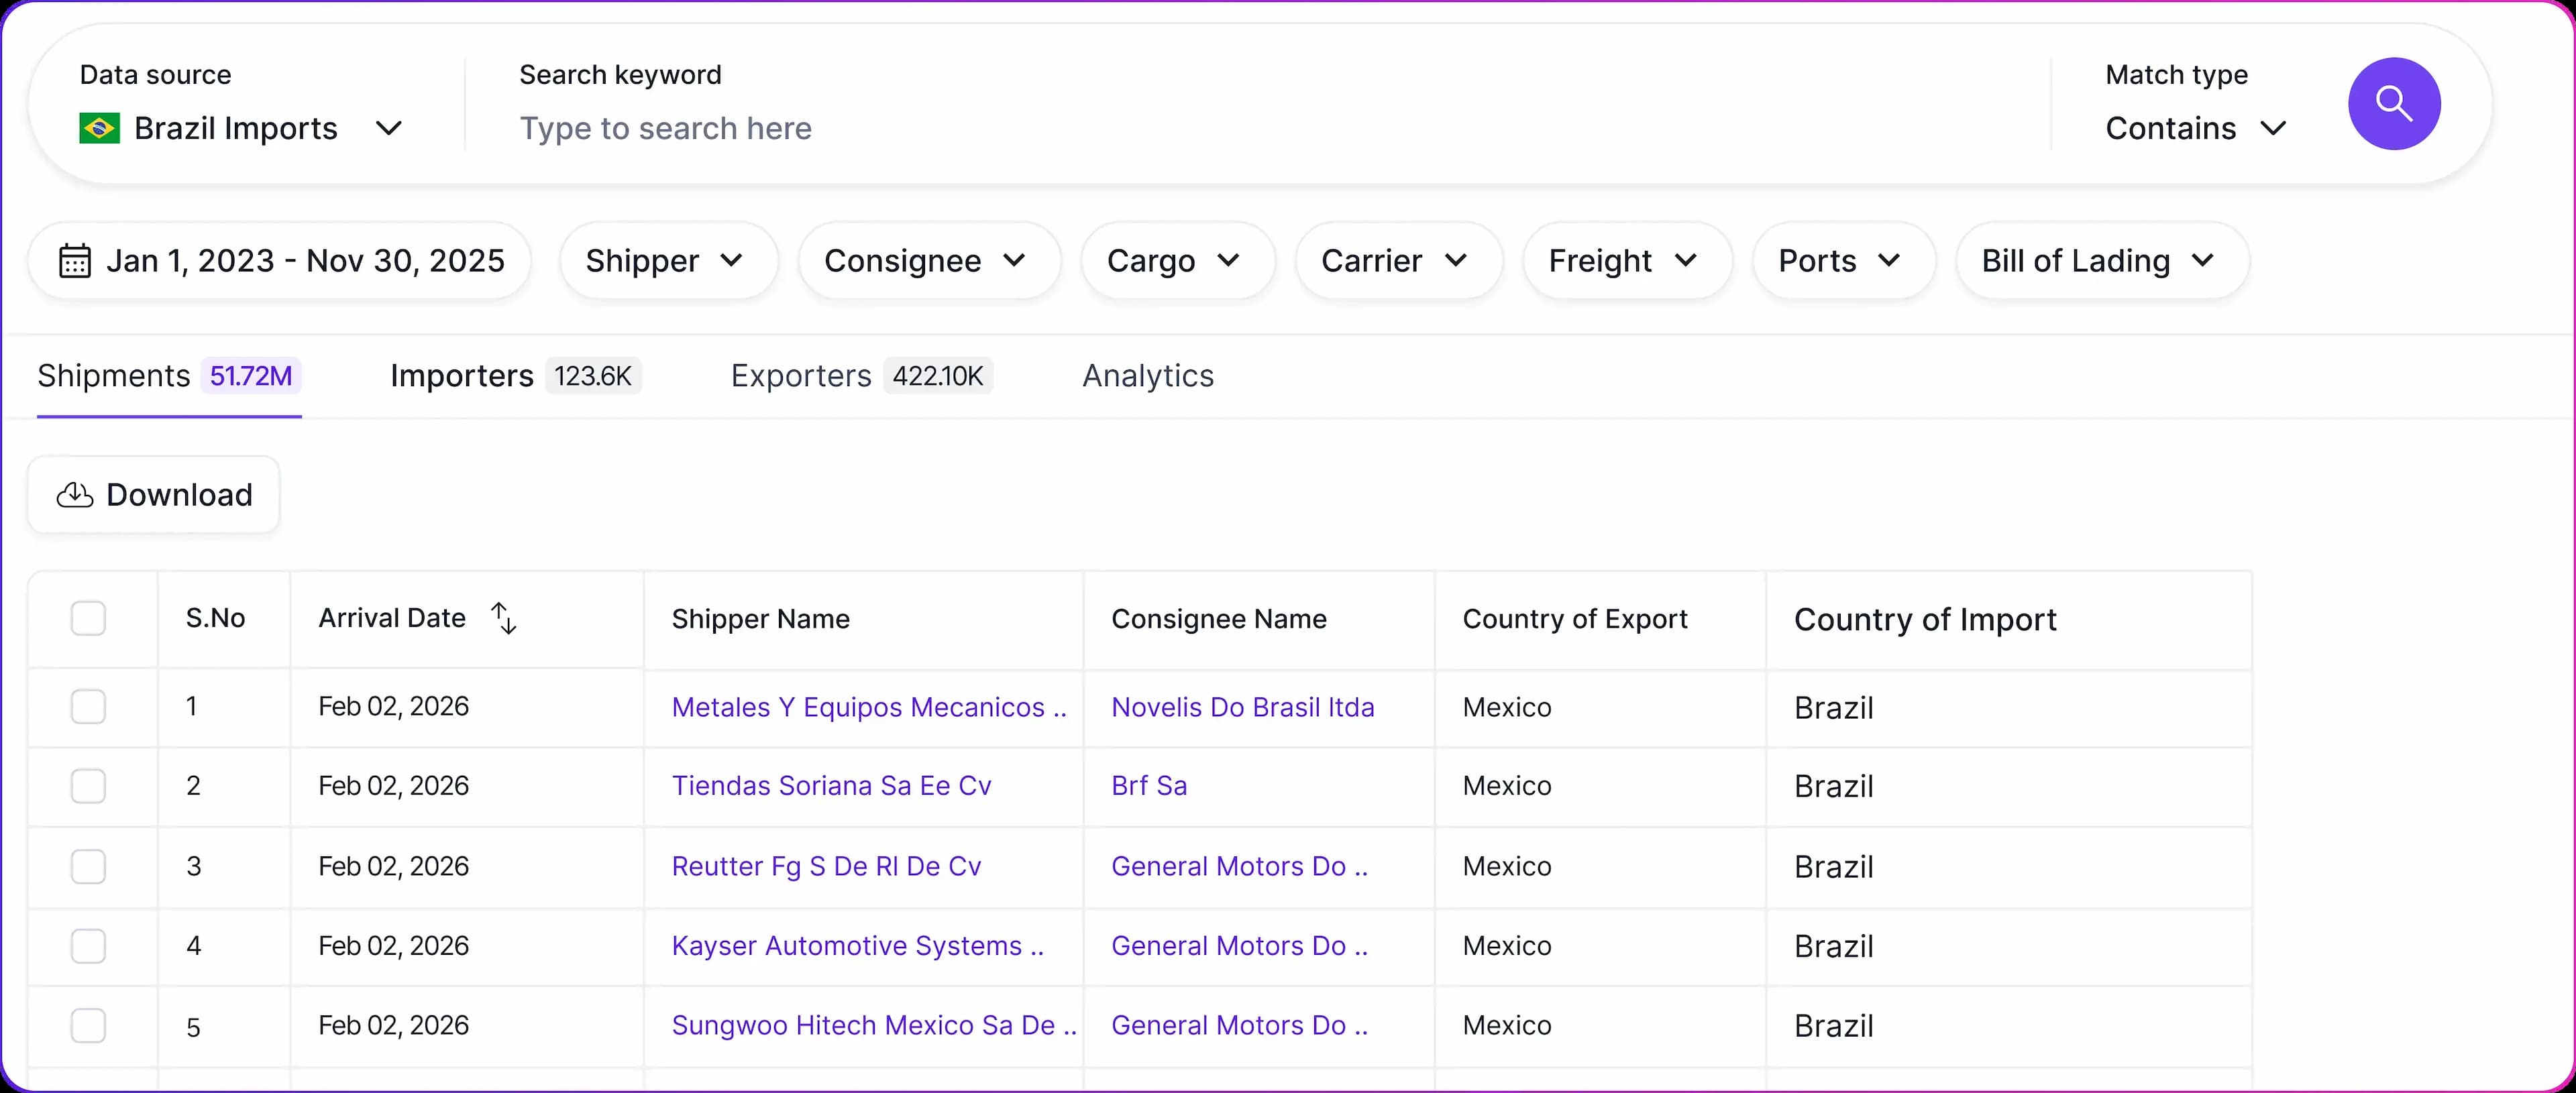
Task: Focus the search keyword input field
Action: (1200, 128)
